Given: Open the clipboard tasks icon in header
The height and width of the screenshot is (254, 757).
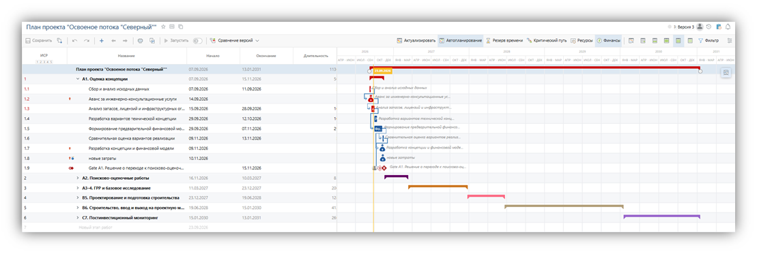Looking at the screenshot, I should pos(718,27).
